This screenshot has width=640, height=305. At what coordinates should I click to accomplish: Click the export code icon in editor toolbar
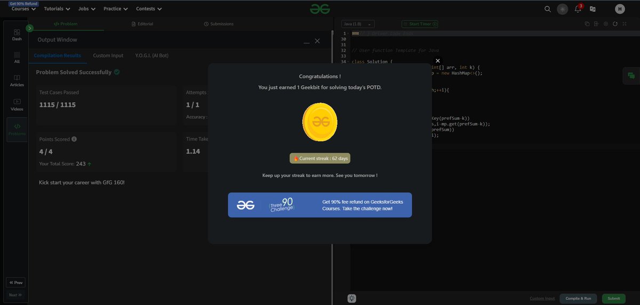[596, 24]
